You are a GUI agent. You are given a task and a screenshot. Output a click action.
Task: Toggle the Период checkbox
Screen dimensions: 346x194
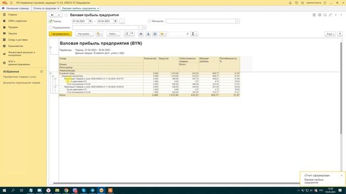[50, 21]
